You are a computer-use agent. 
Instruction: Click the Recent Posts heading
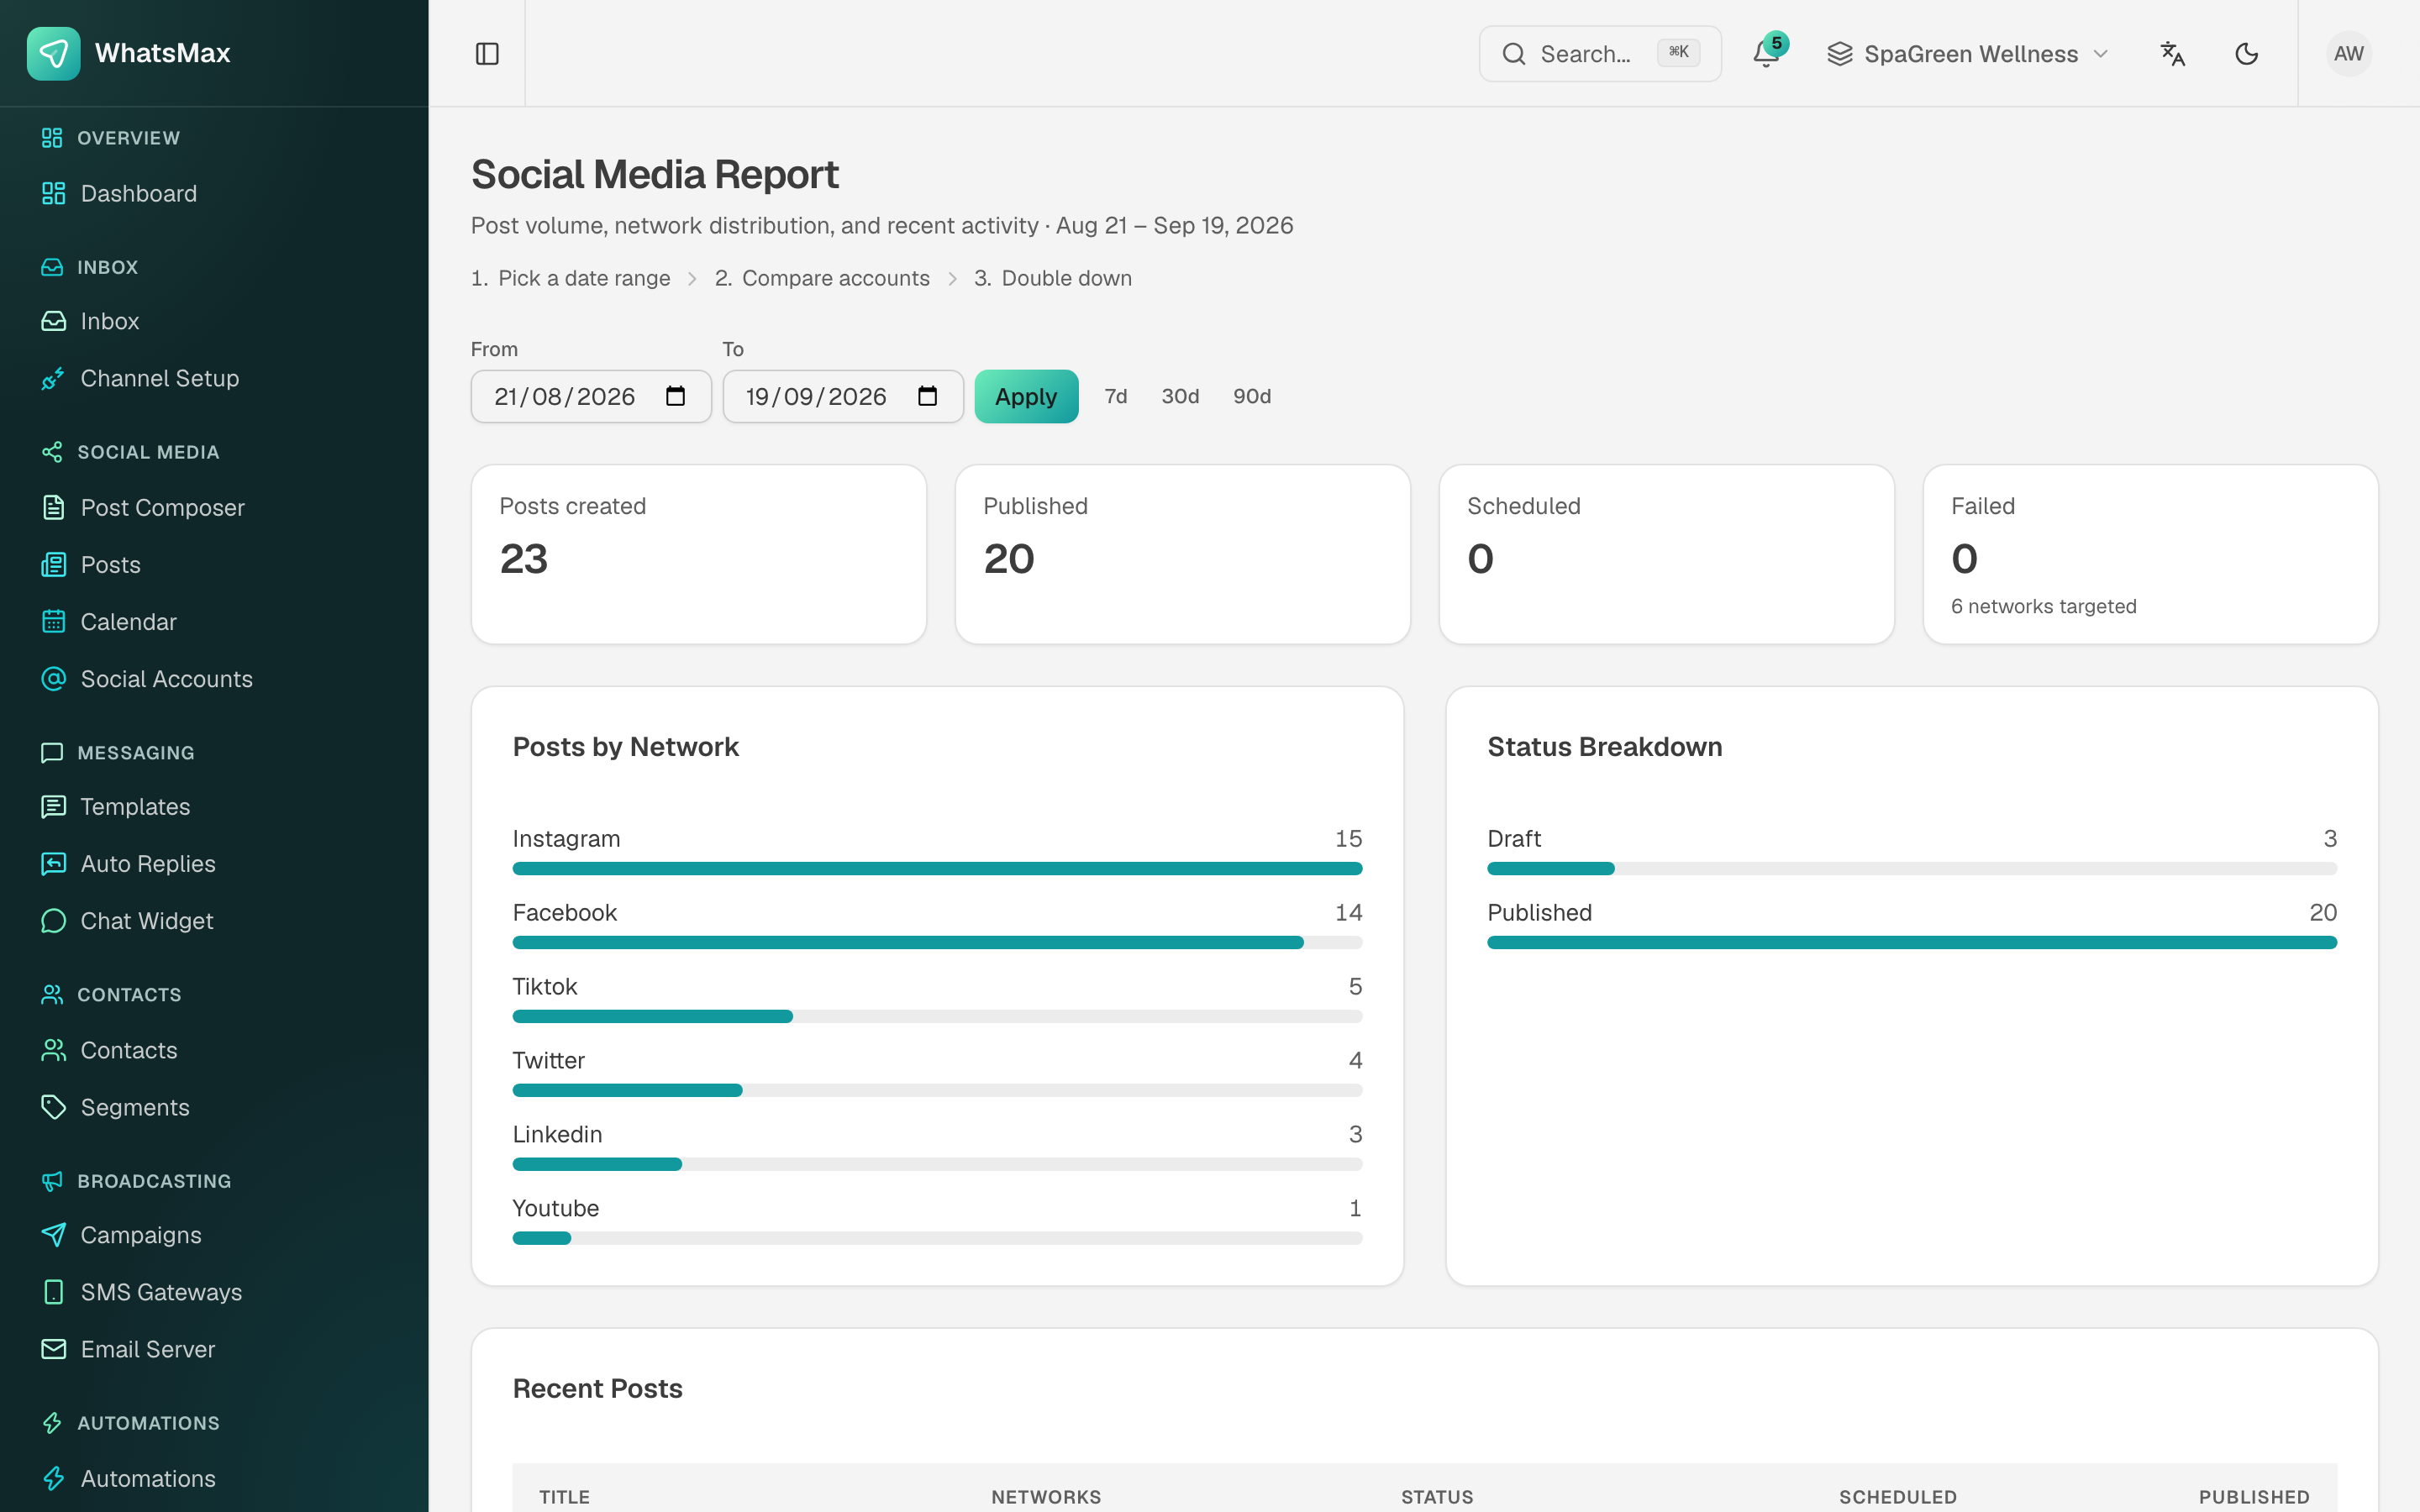point(597,1388)
